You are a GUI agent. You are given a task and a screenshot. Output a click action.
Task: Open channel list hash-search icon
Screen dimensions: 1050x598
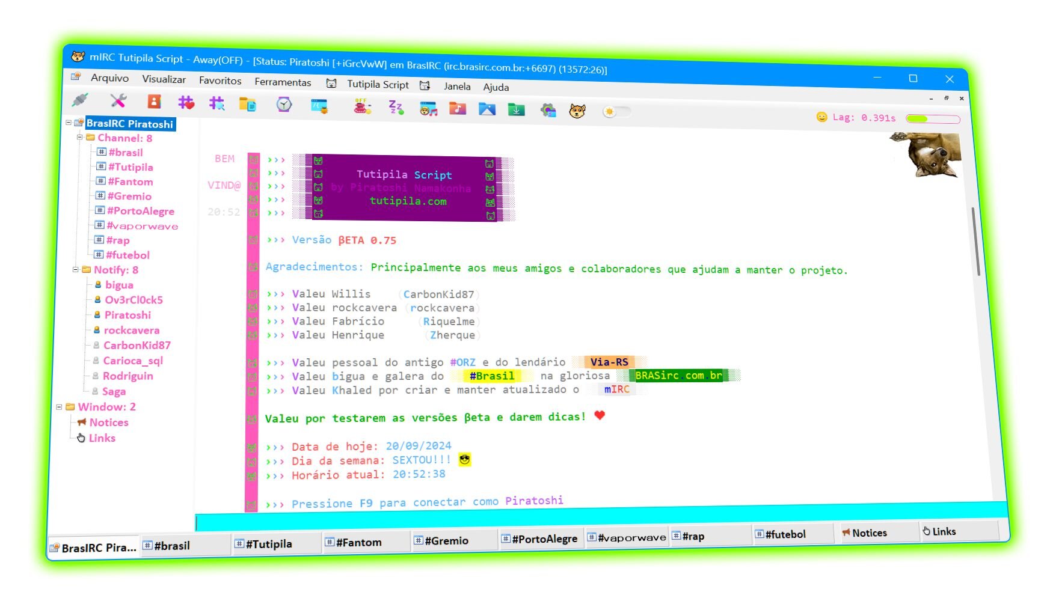tap(217, 103)
